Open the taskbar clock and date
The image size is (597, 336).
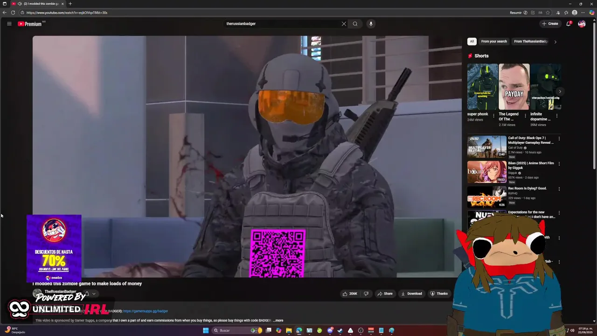click(585, 330)
